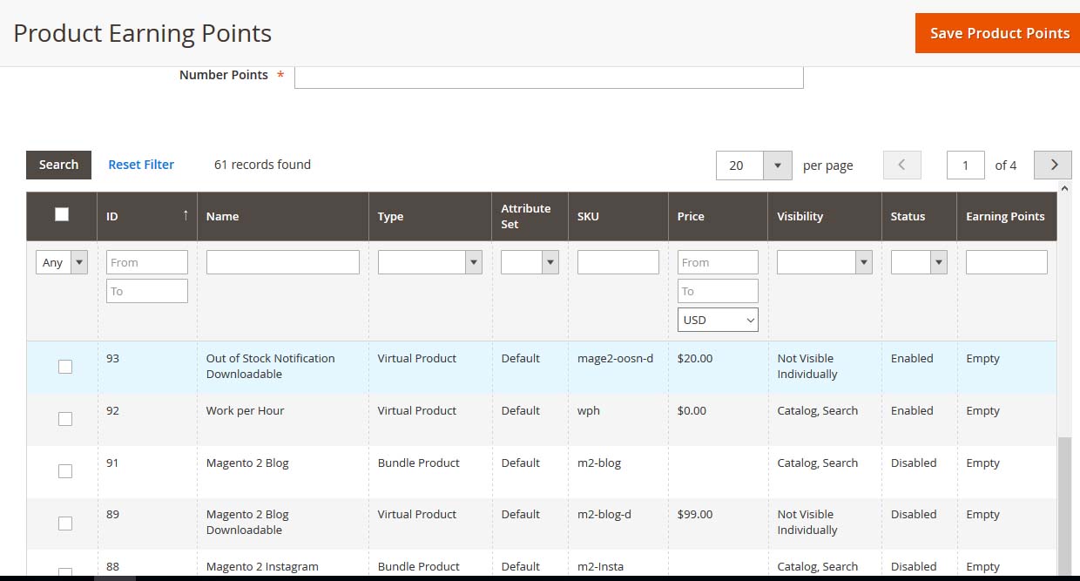Viewport: 1080px width, 581px height.
Task: Expand the Type filter dropdown
Action: tap(429, 262)
